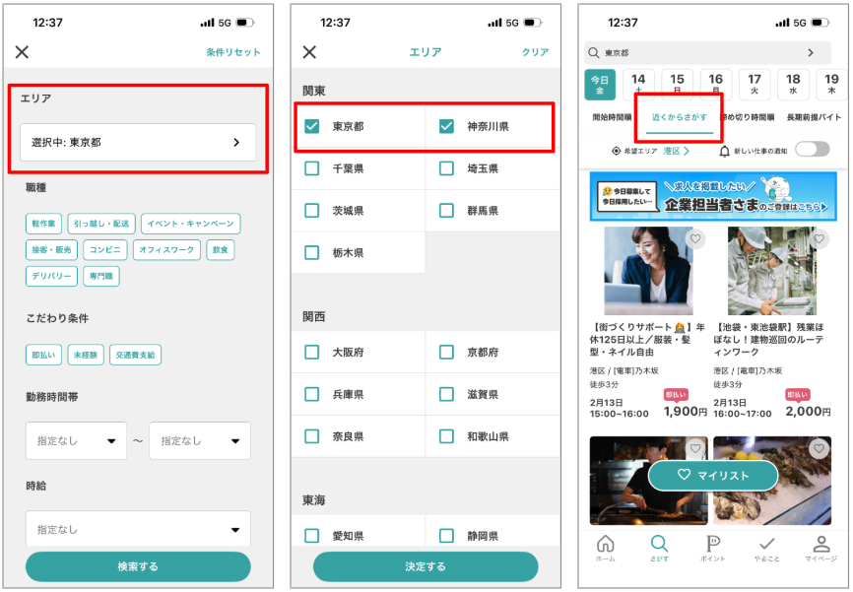Screen dimensions: 853x592
Task: Check the 栃木県 checkbox
Action: 311,252
